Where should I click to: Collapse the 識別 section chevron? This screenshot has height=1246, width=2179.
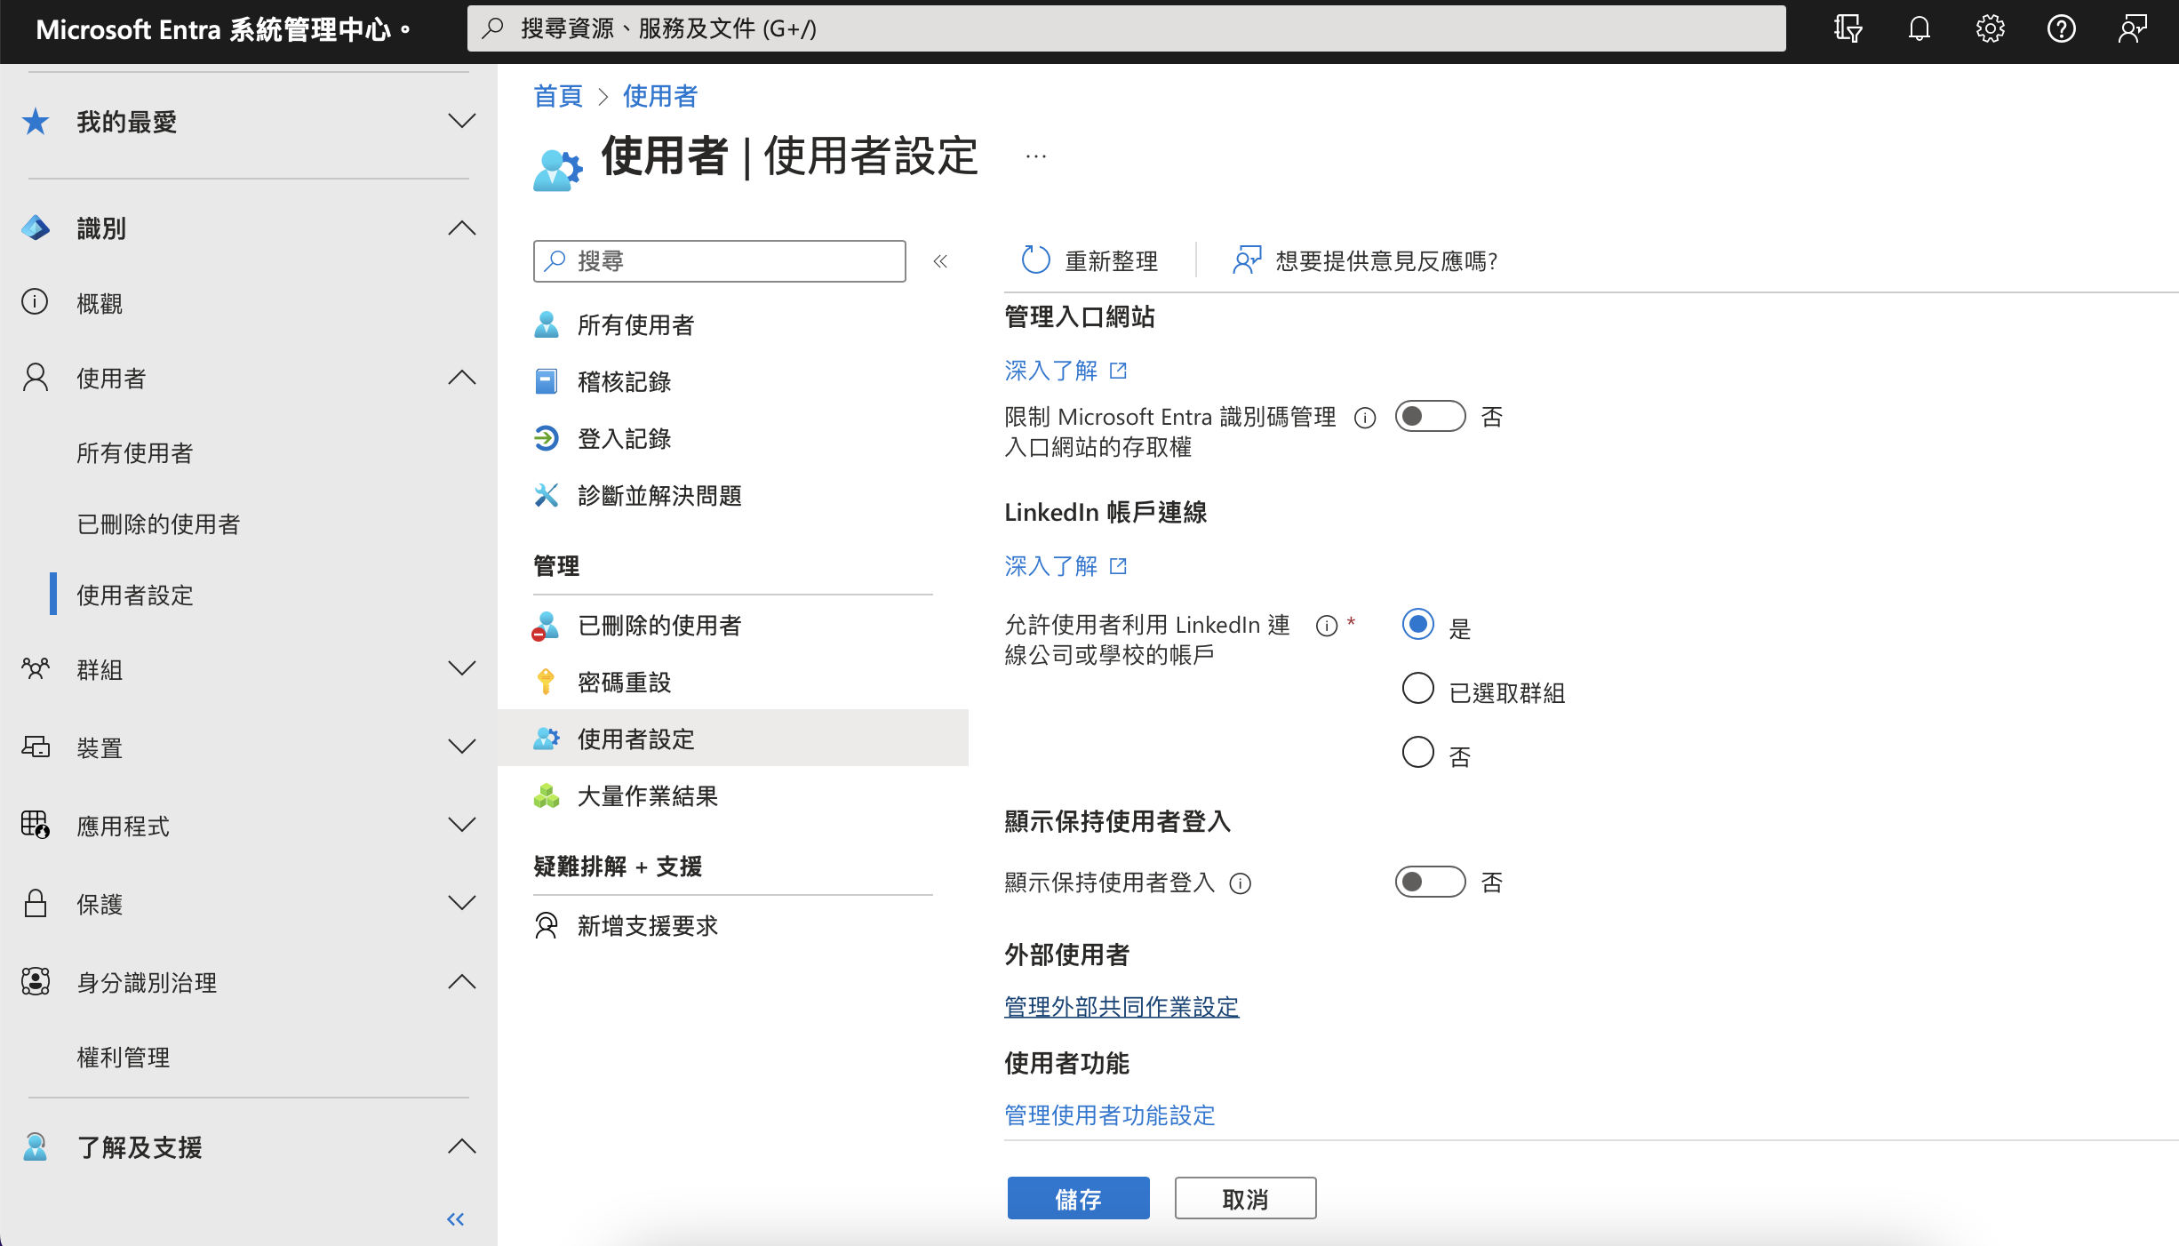pos(462,228)
